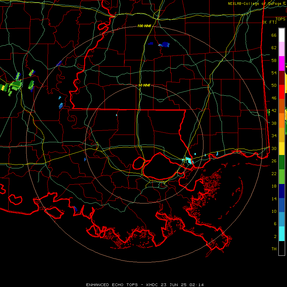Click the black TH threshold swatch
The height and width of the screenshot is (287, 287).
(282, 248)
